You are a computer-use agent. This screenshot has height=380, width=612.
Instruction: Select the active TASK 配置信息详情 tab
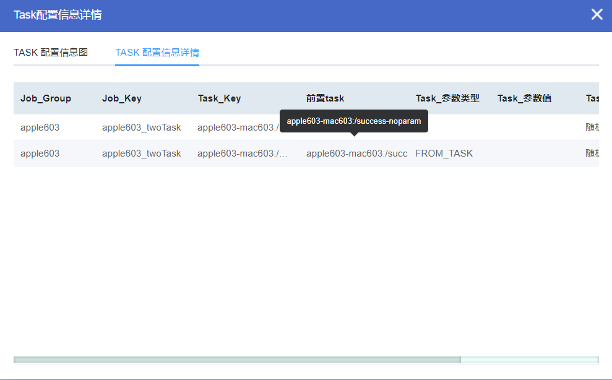coord(157,53)
